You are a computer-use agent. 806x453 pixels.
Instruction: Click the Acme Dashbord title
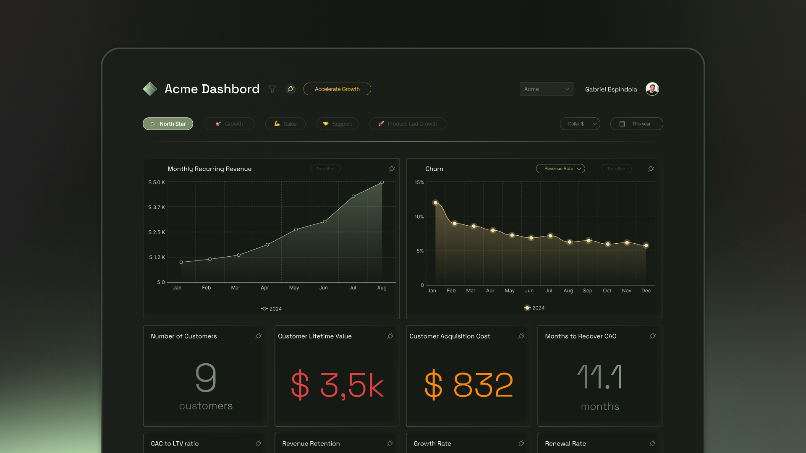tap(212, 89)
